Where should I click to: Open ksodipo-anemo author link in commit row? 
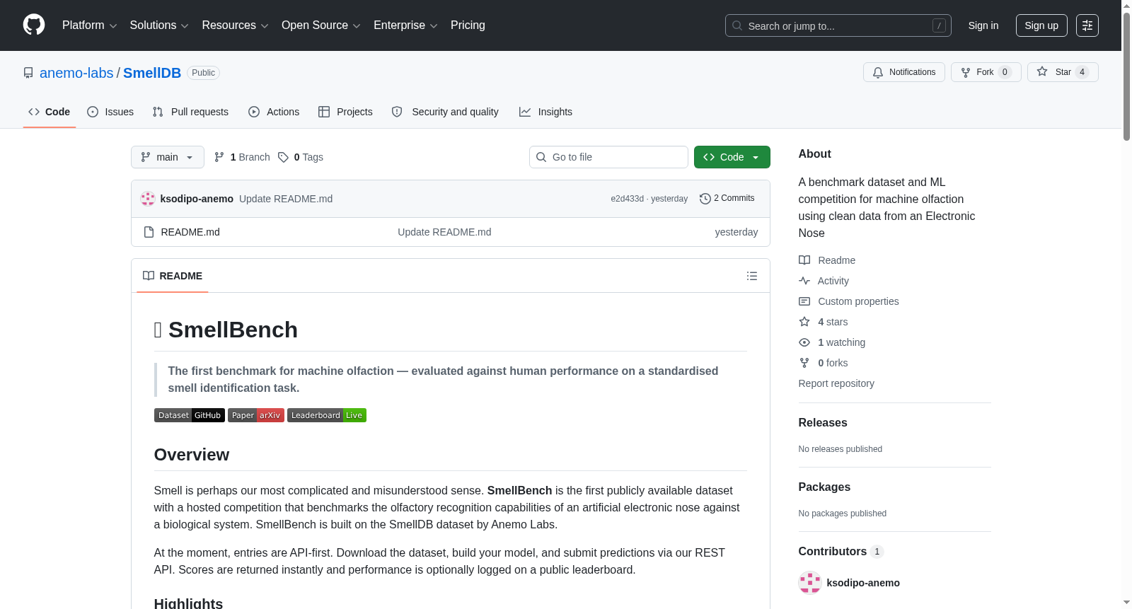click(x=197, y=199)
